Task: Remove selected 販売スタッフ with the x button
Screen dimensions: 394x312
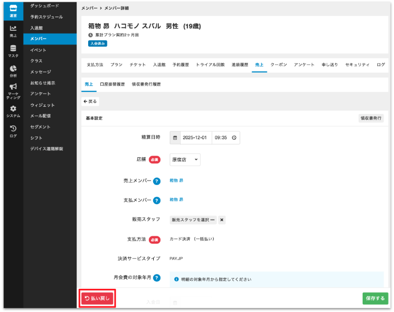Action: 222,220
